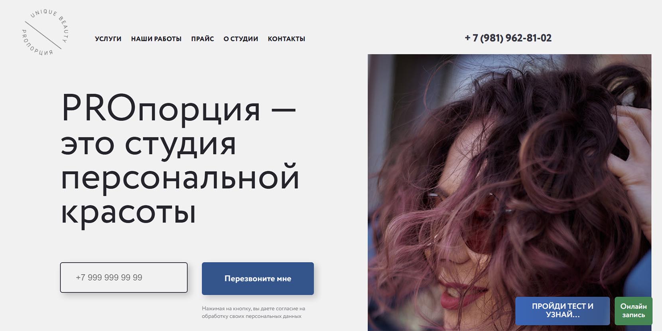The width and height of the screenshot is (662, 331).
Task: Open the green Онлайн запись button
Action: click(633, 310)
